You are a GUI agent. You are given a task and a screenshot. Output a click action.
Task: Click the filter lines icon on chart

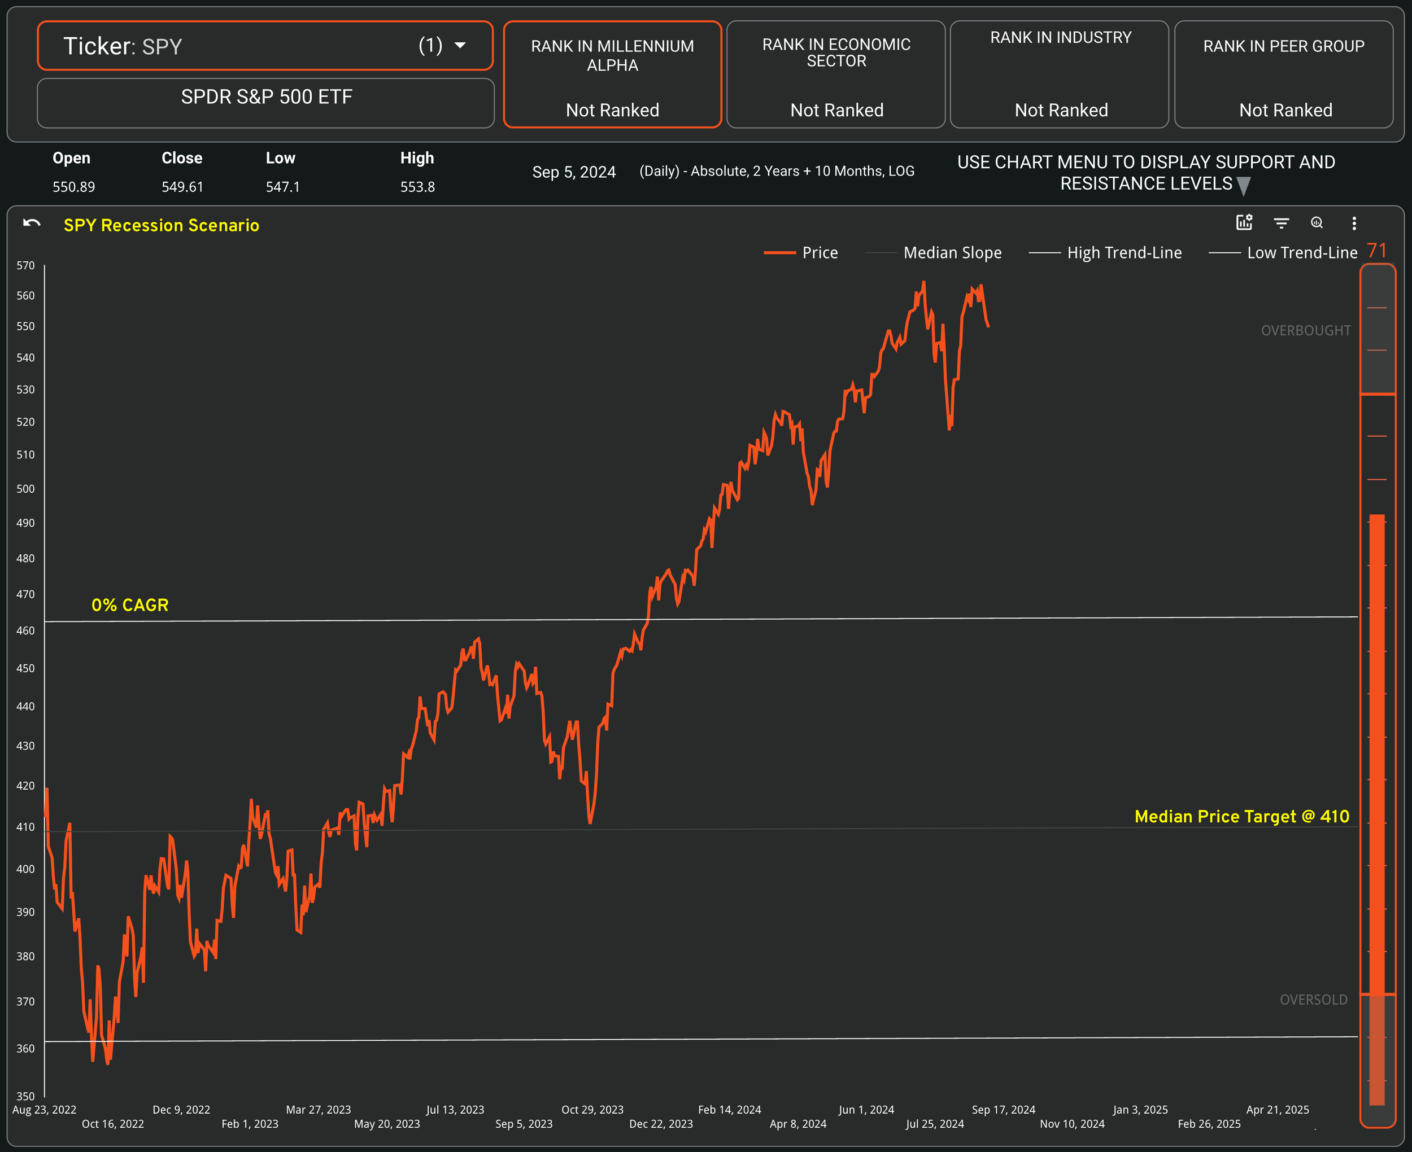tap(1281, 223)
